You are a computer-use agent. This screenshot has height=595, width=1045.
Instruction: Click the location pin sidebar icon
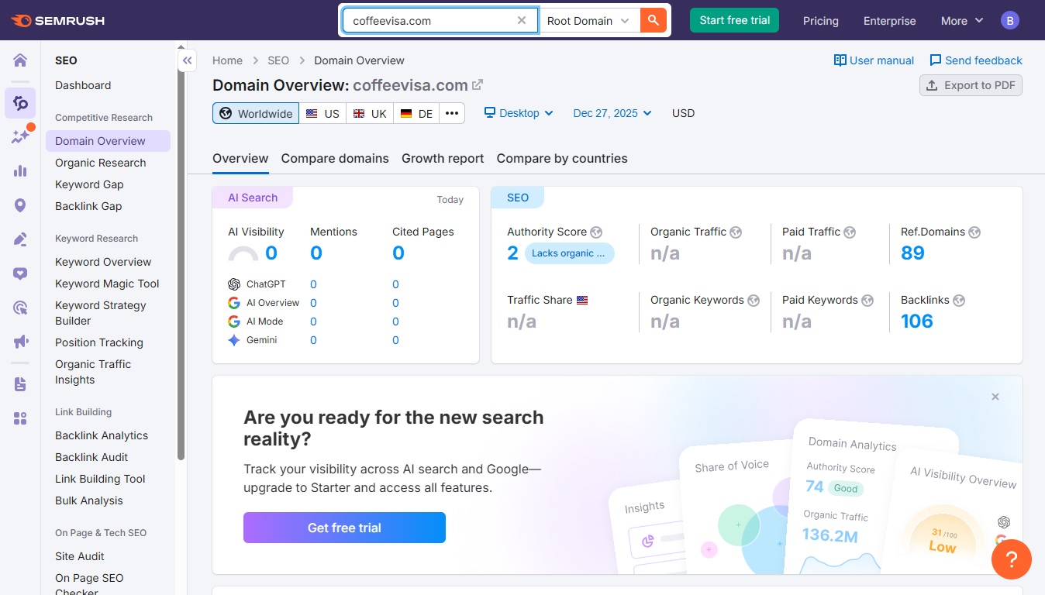pos(20,205)
